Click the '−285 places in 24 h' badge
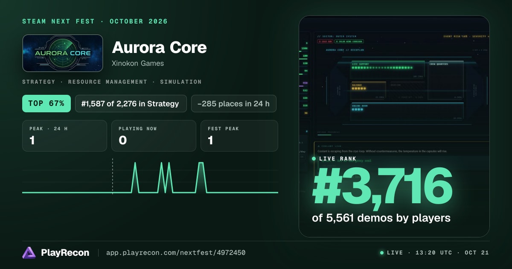This screenshot has height=269, width=512. tap(234, 103)
